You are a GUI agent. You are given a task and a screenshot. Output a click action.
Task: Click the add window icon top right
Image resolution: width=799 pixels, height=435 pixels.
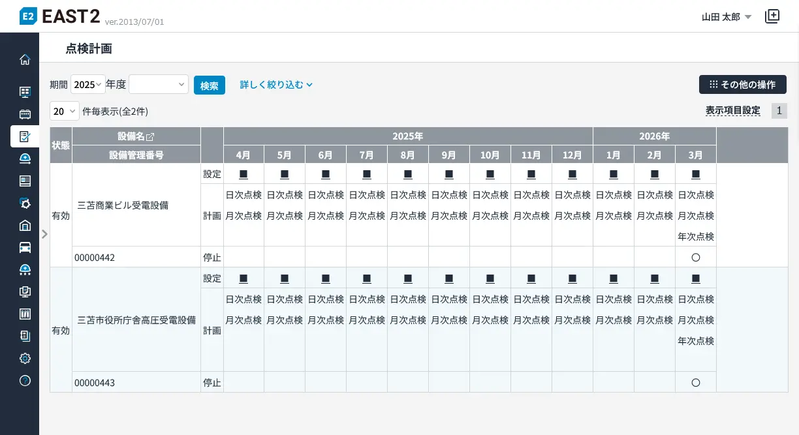click(x=772, y=16)
